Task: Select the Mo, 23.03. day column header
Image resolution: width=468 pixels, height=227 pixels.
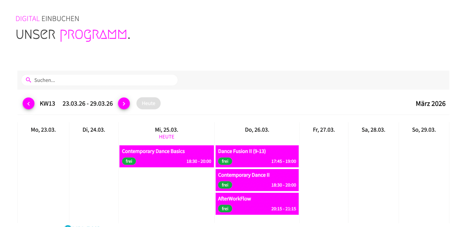Action: [x=43, y=130]
